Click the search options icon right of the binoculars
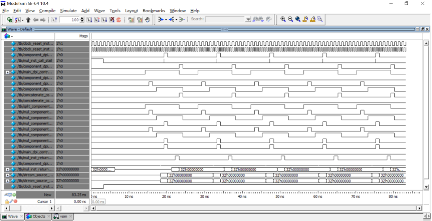432x221 pixels. click(269, 19)
